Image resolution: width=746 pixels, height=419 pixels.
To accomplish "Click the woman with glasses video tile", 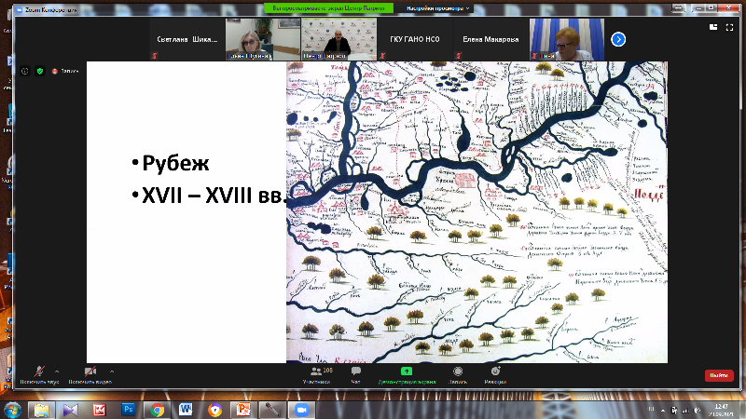I will pyautogui.click(x=263, y=39).
